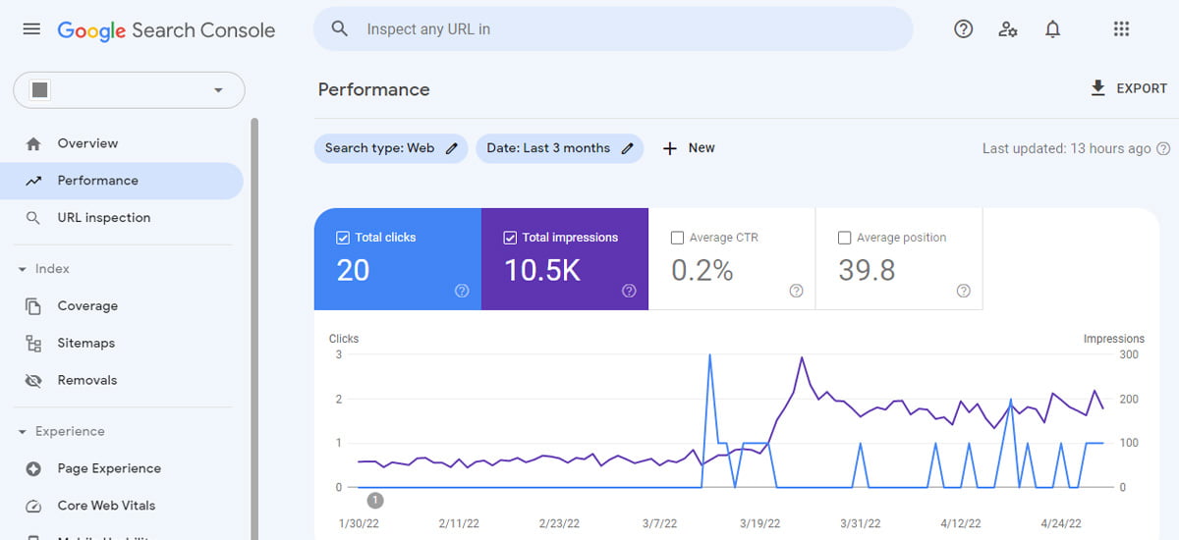Enable the Average position checkbox

[844, 238]
